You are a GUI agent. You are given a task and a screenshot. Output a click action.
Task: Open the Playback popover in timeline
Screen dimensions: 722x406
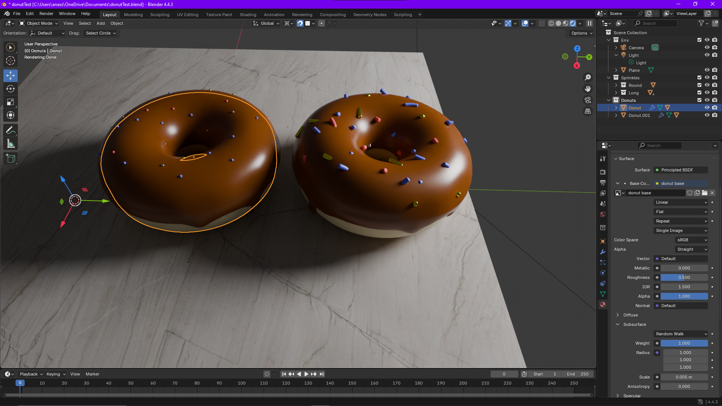click(x=31, y=374)
